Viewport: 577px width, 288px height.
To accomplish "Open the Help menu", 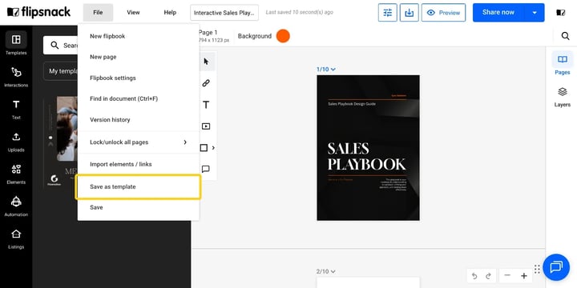I will pyautogui.click(x=170, y=13).
